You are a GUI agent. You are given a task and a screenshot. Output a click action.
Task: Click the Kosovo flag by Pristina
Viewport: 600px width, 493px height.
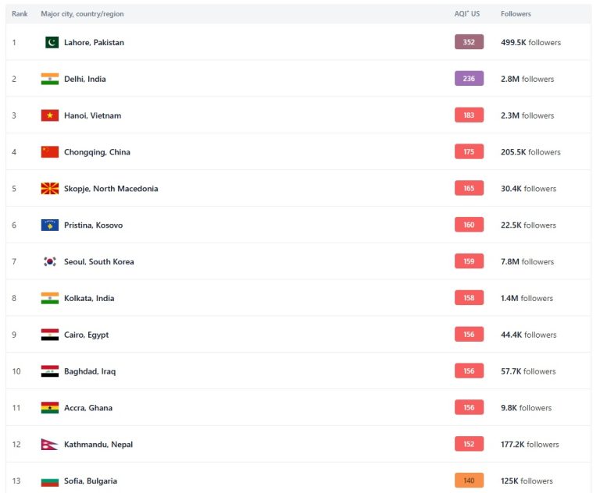click(50, 225)
